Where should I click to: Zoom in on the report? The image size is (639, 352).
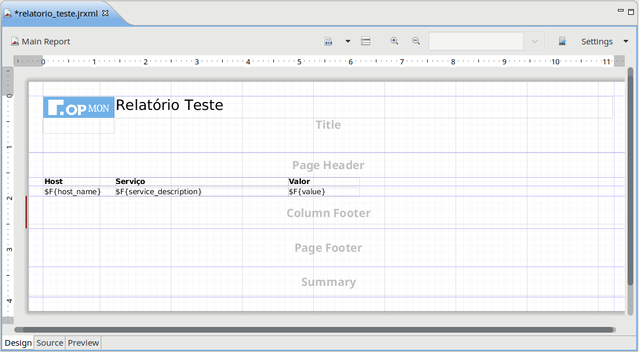394,41
